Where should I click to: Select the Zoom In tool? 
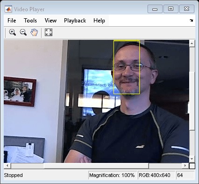tap(13, 32)
